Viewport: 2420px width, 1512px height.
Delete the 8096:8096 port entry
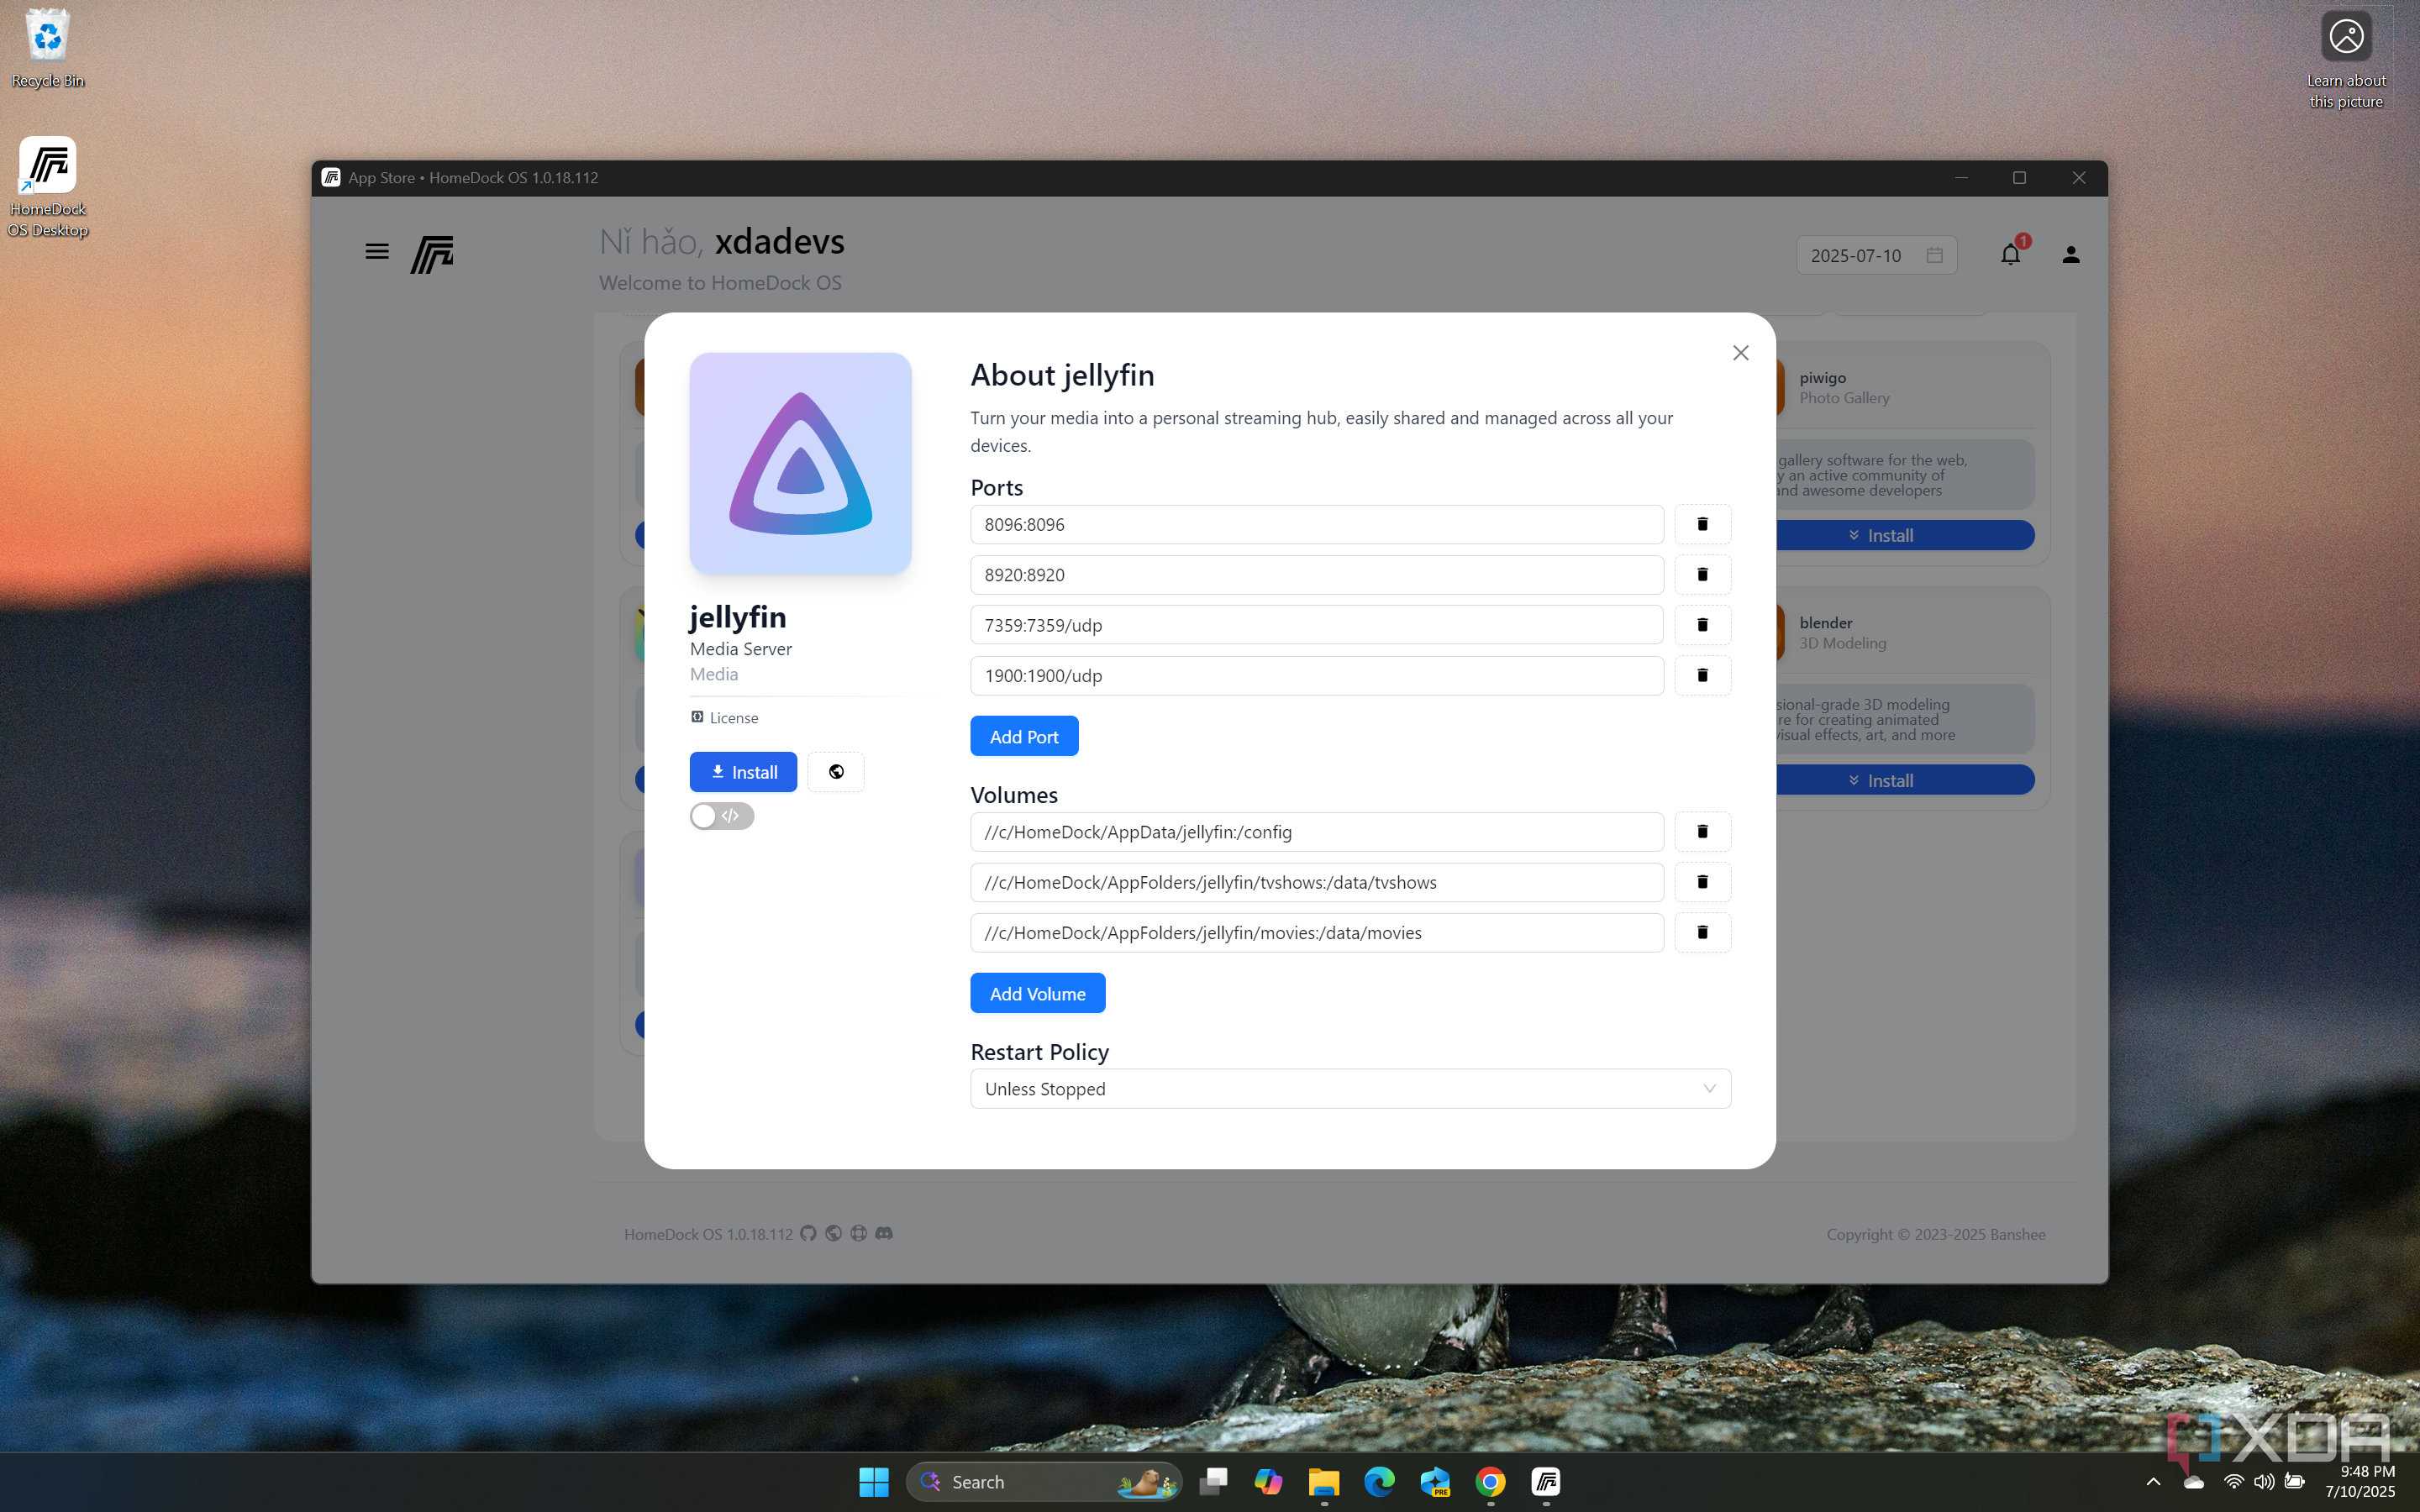point(1702,524)
